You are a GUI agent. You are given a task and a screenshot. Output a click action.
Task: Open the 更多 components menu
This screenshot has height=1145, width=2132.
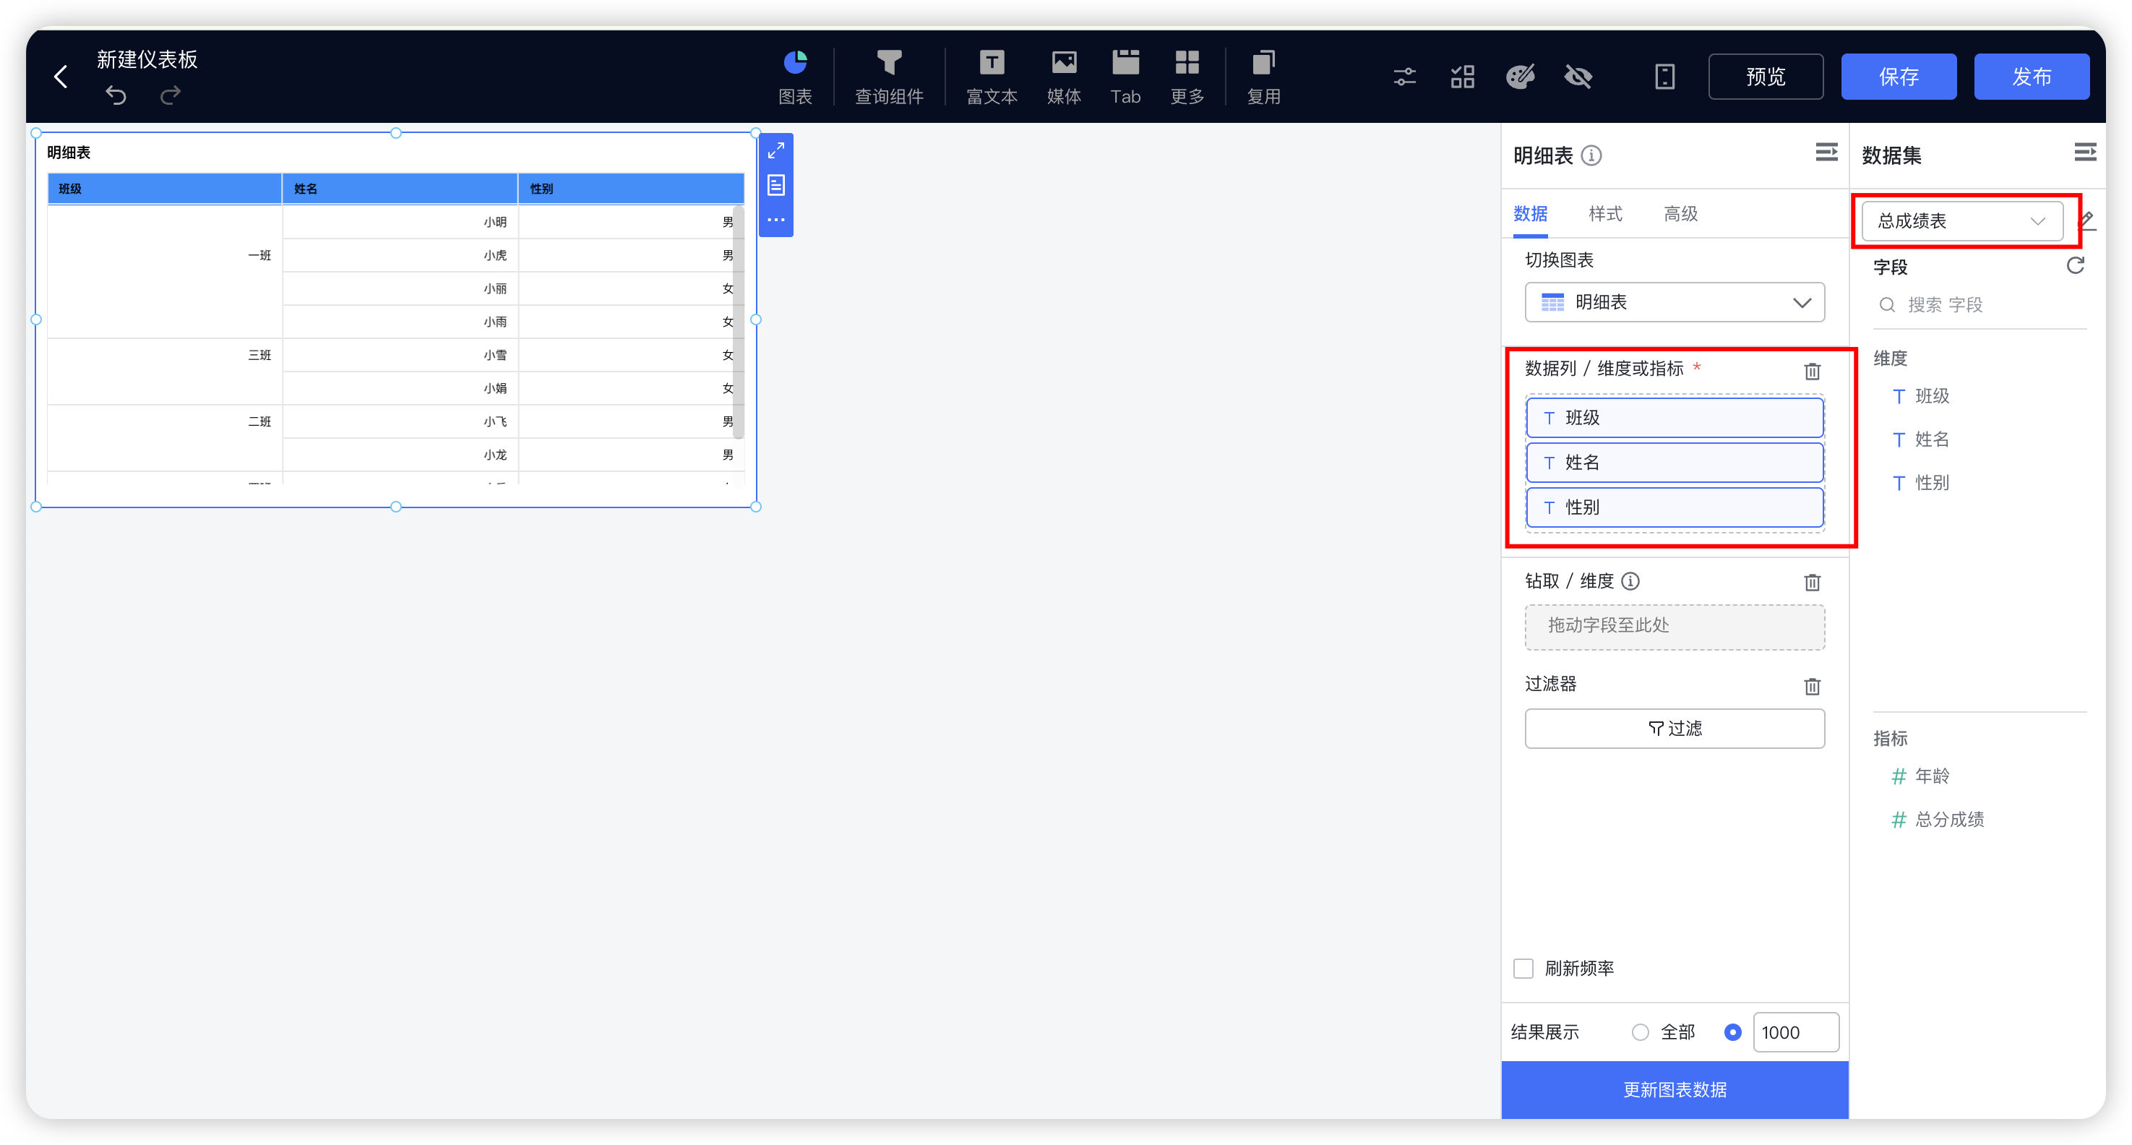click(x=1186, y=76)
